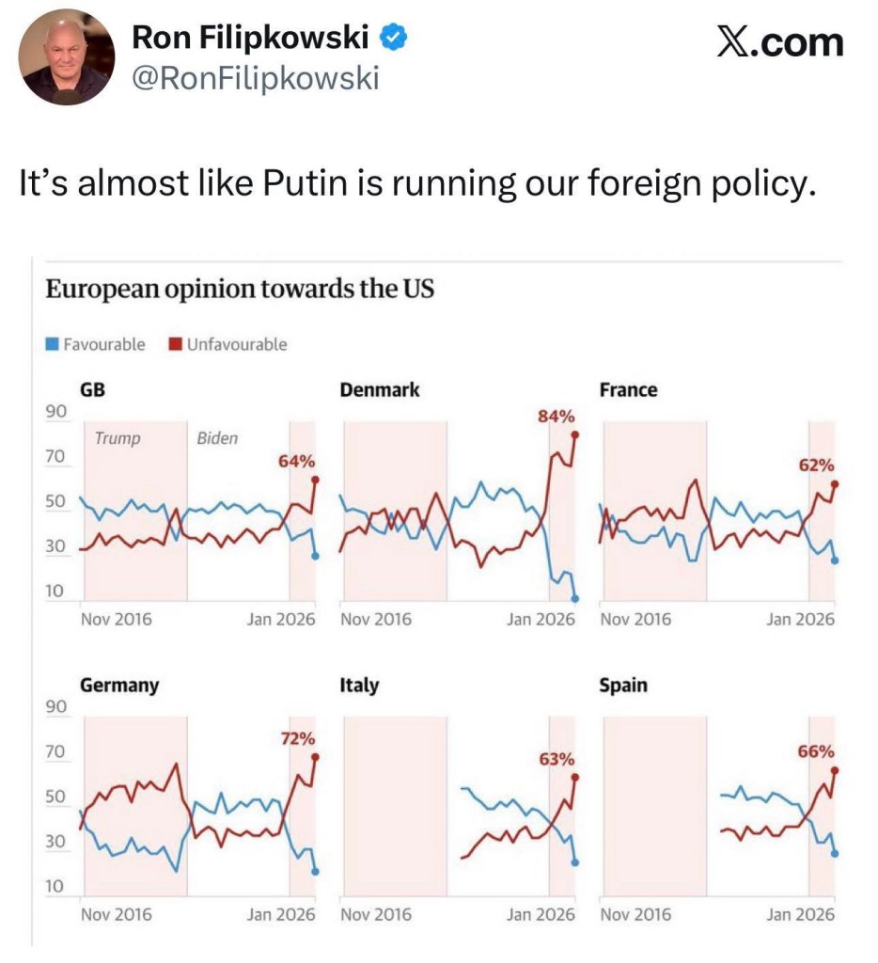Click the 72% Germany endpoint label
This screenshot has height=963, width=878.
tap(297, 738)
